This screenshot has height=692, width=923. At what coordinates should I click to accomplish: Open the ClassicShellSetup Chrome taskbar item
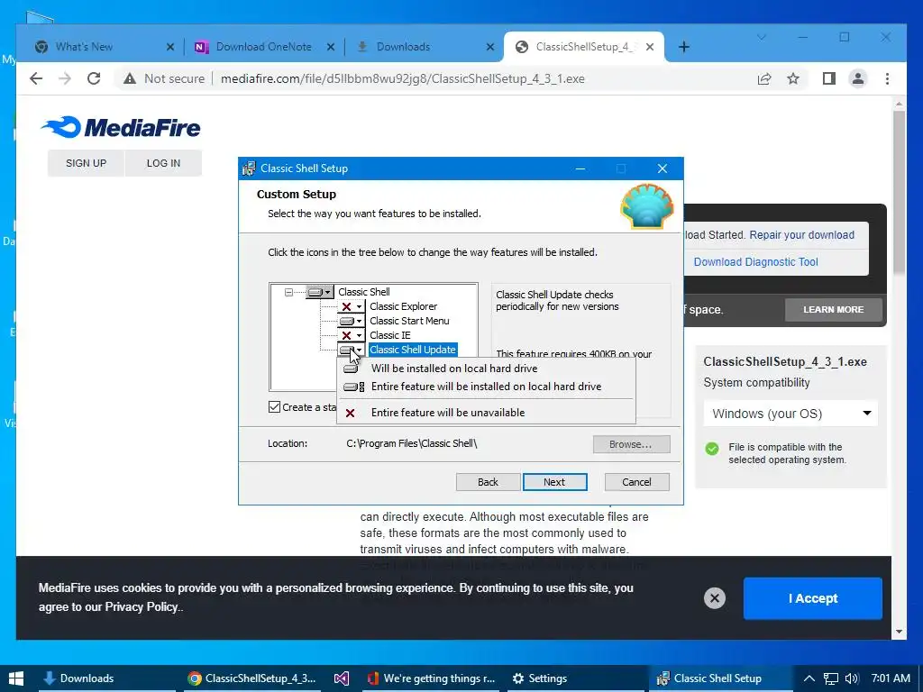[252, 678]
